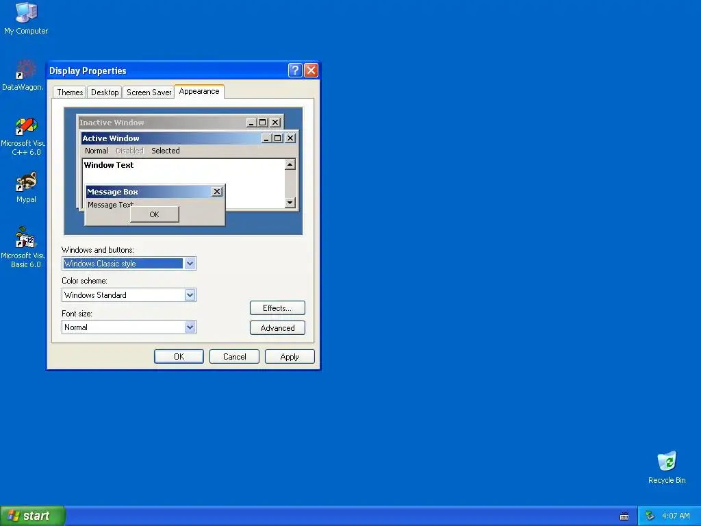Image resolution: width=701 pixels, height=526 pixels.
Task: Click the Selected menu item in preview
Action: pyautogui.click(x=166, y=151)
